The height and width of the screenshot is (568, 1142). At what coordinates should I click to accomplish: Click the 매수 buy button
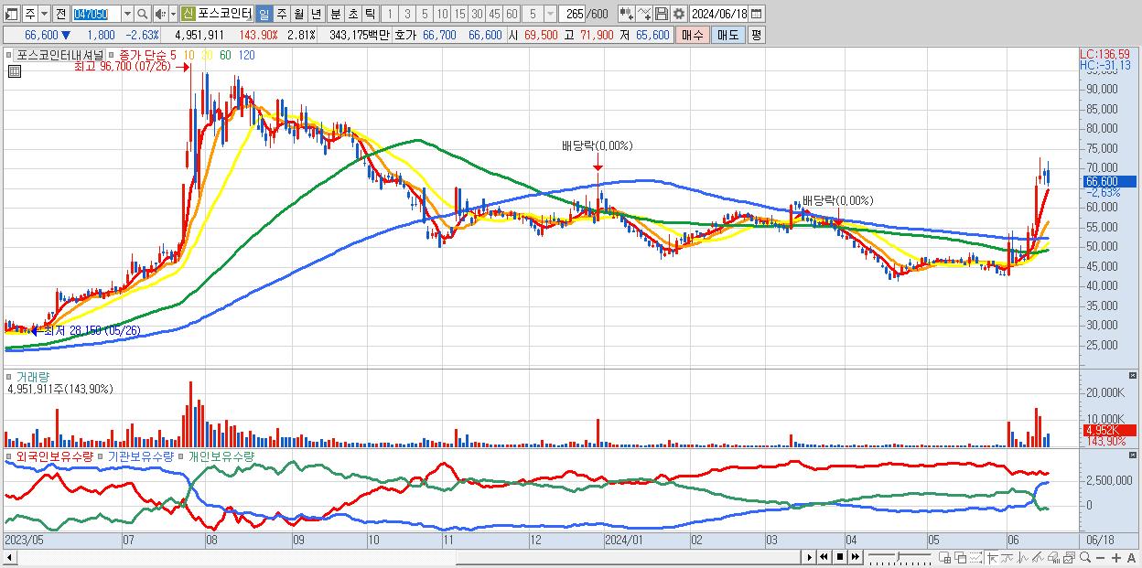[693, 35]
